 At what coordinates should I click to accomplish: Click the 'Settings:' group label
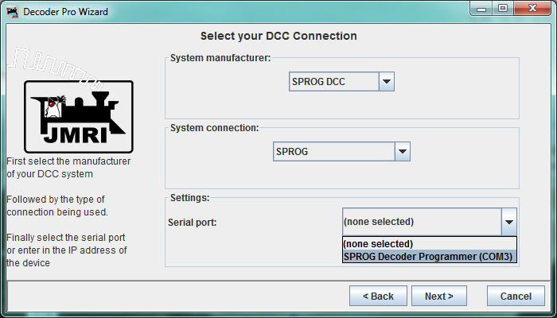(190, 198)
